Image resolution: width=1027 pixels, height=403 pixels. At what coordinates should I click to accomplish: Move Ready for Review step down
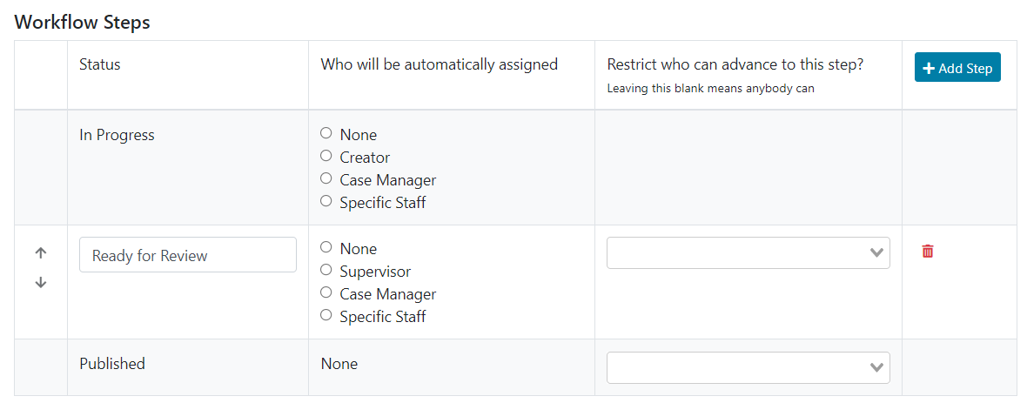(40, 283)
